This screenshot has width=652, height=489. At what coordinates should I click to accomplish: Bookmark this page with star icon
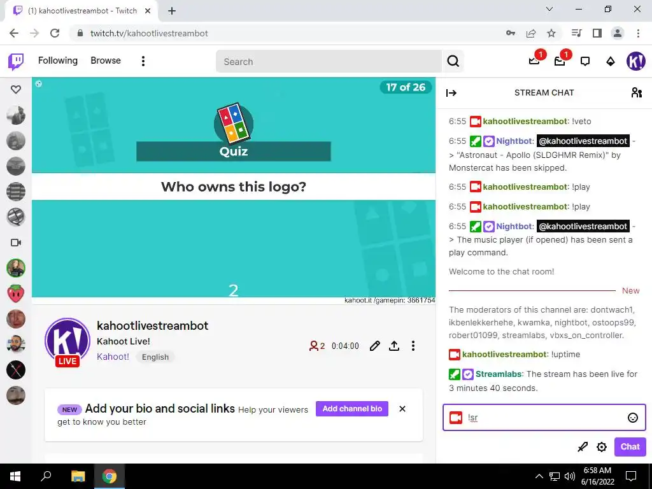[x=551, y=33]
